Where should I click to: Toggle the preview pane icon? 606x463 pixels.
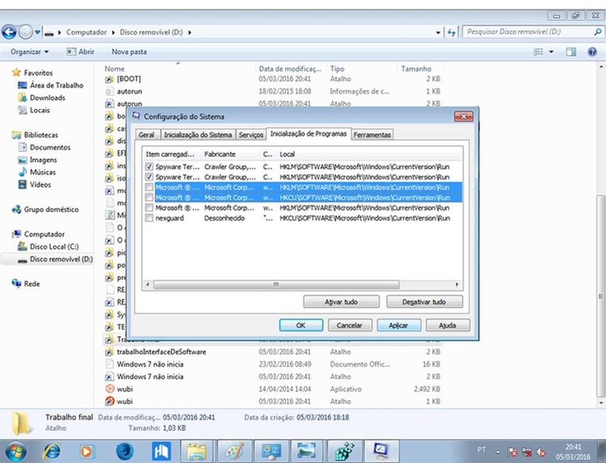click(x=571, y=52)
